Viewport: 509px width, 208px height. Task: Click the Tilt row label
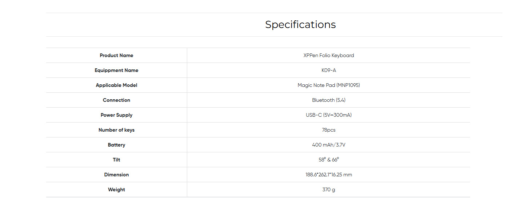(116, 160)
